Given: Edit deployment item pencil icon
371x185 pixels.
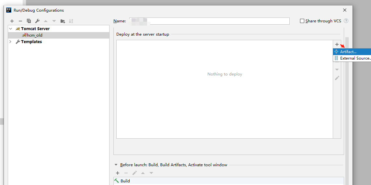Looking at the screenshot, I should [337, 78].
